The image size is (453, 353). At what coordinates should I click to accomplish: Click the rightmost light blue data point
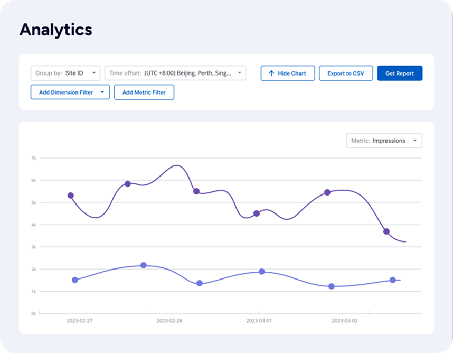(393, 280)
